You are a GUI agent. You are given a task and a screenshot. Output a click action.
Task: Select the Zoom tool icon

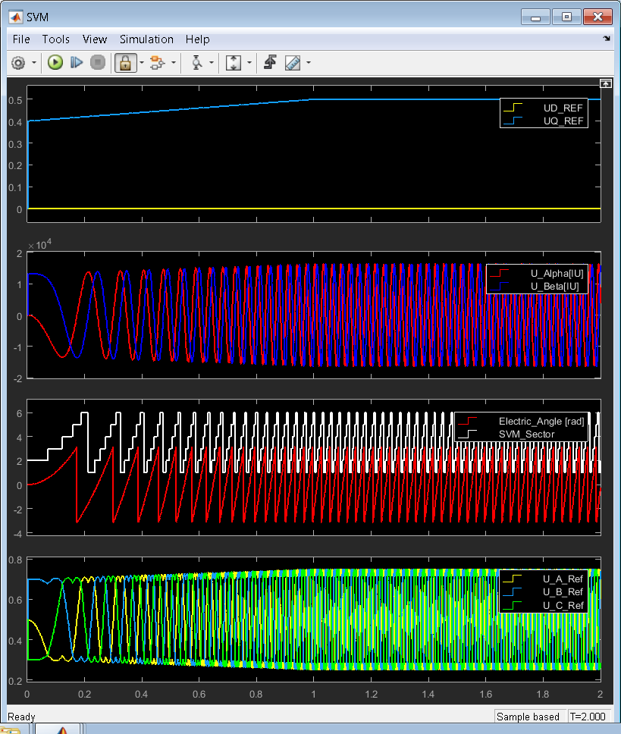(x=197, y=63)
